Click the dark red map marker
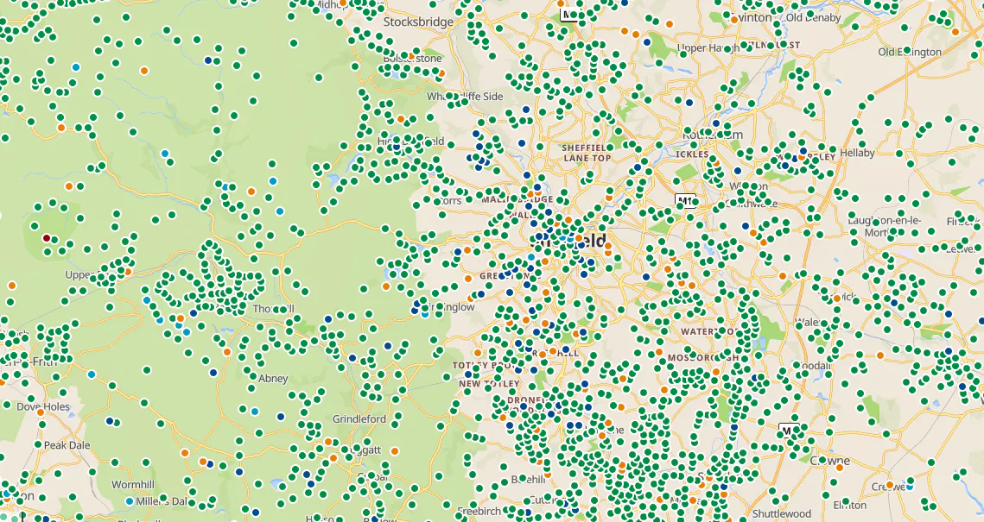 pyautogui.click(x=47, y=238)
